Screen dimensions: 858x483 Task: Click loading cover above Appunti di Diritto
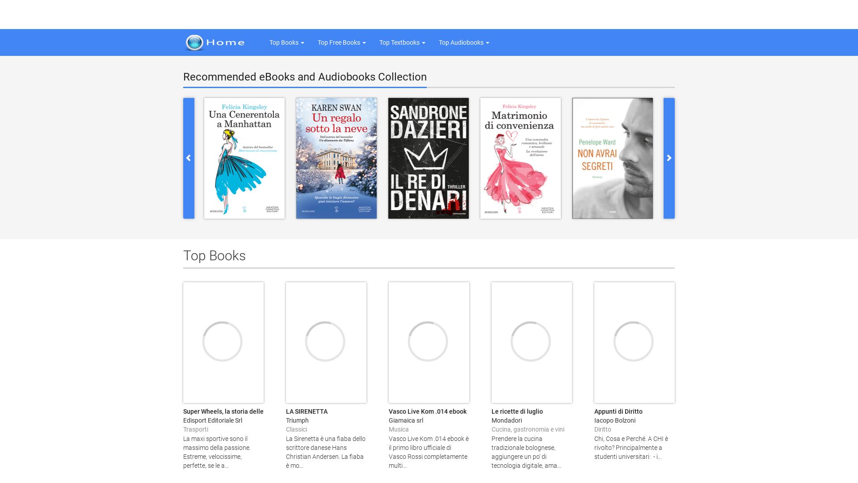click(x=635, y=342)
